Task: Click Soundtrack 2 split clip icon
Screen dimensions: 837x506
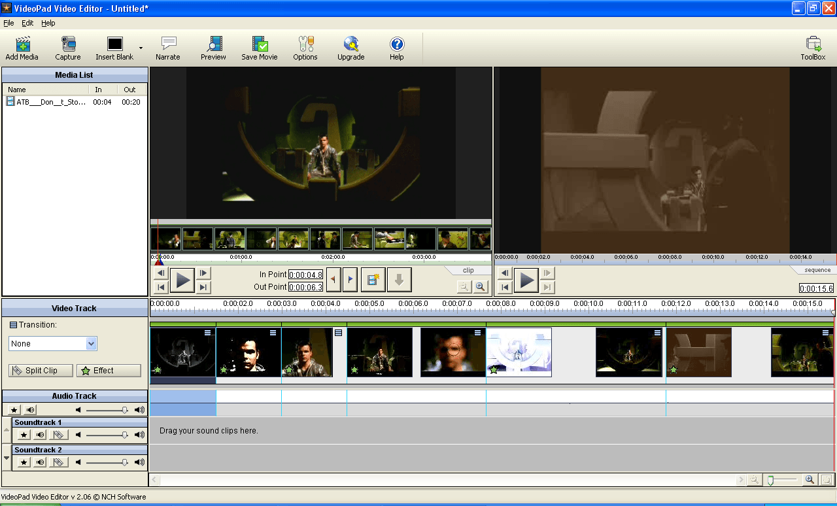Action: pyautogui.click(x=58, y=462)
